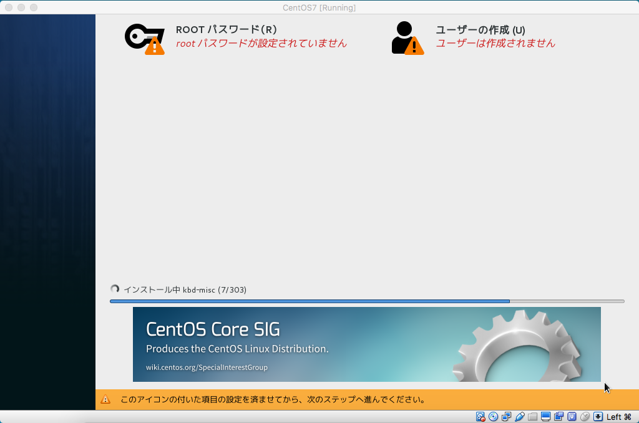This screenshot has height=423, width=639.
Task: Click VirtualBox CPU virtualization chip icon
Action: (572, 417)
